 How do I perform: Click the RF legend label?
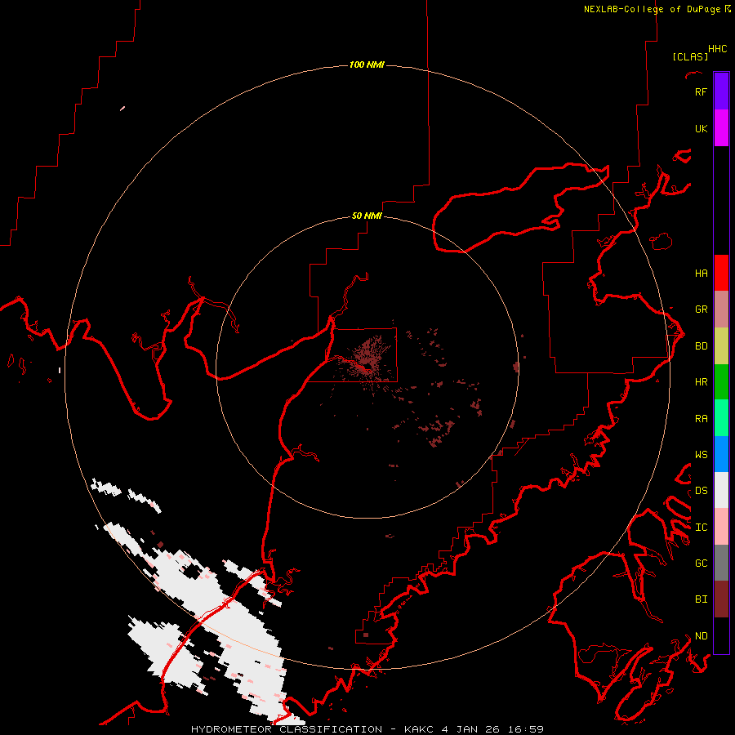tap(701, 91)
